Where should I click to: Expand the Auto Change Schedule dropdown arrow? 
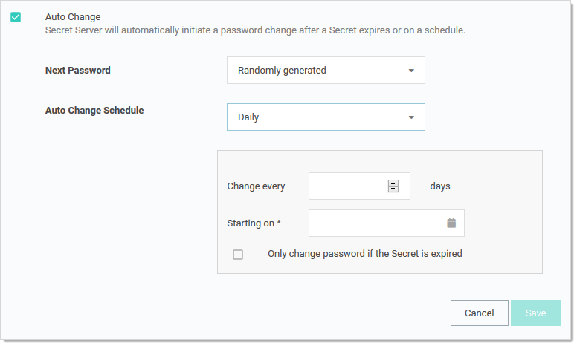[x=411, y=117]
